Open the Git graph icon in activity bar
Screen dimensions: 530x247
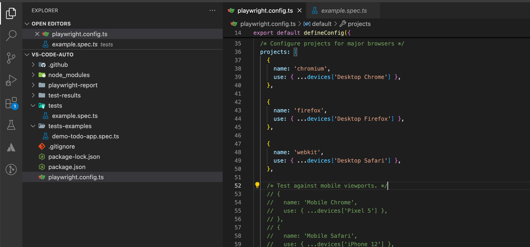11,169
